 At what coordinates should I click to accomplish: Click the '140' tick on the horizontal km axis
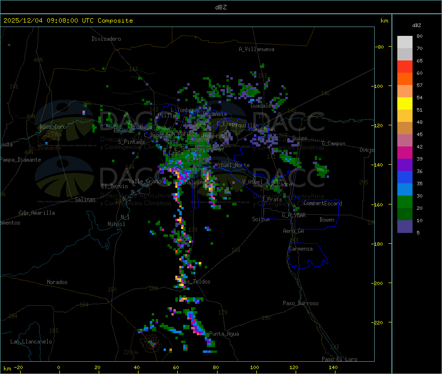[x=333, y=367]
